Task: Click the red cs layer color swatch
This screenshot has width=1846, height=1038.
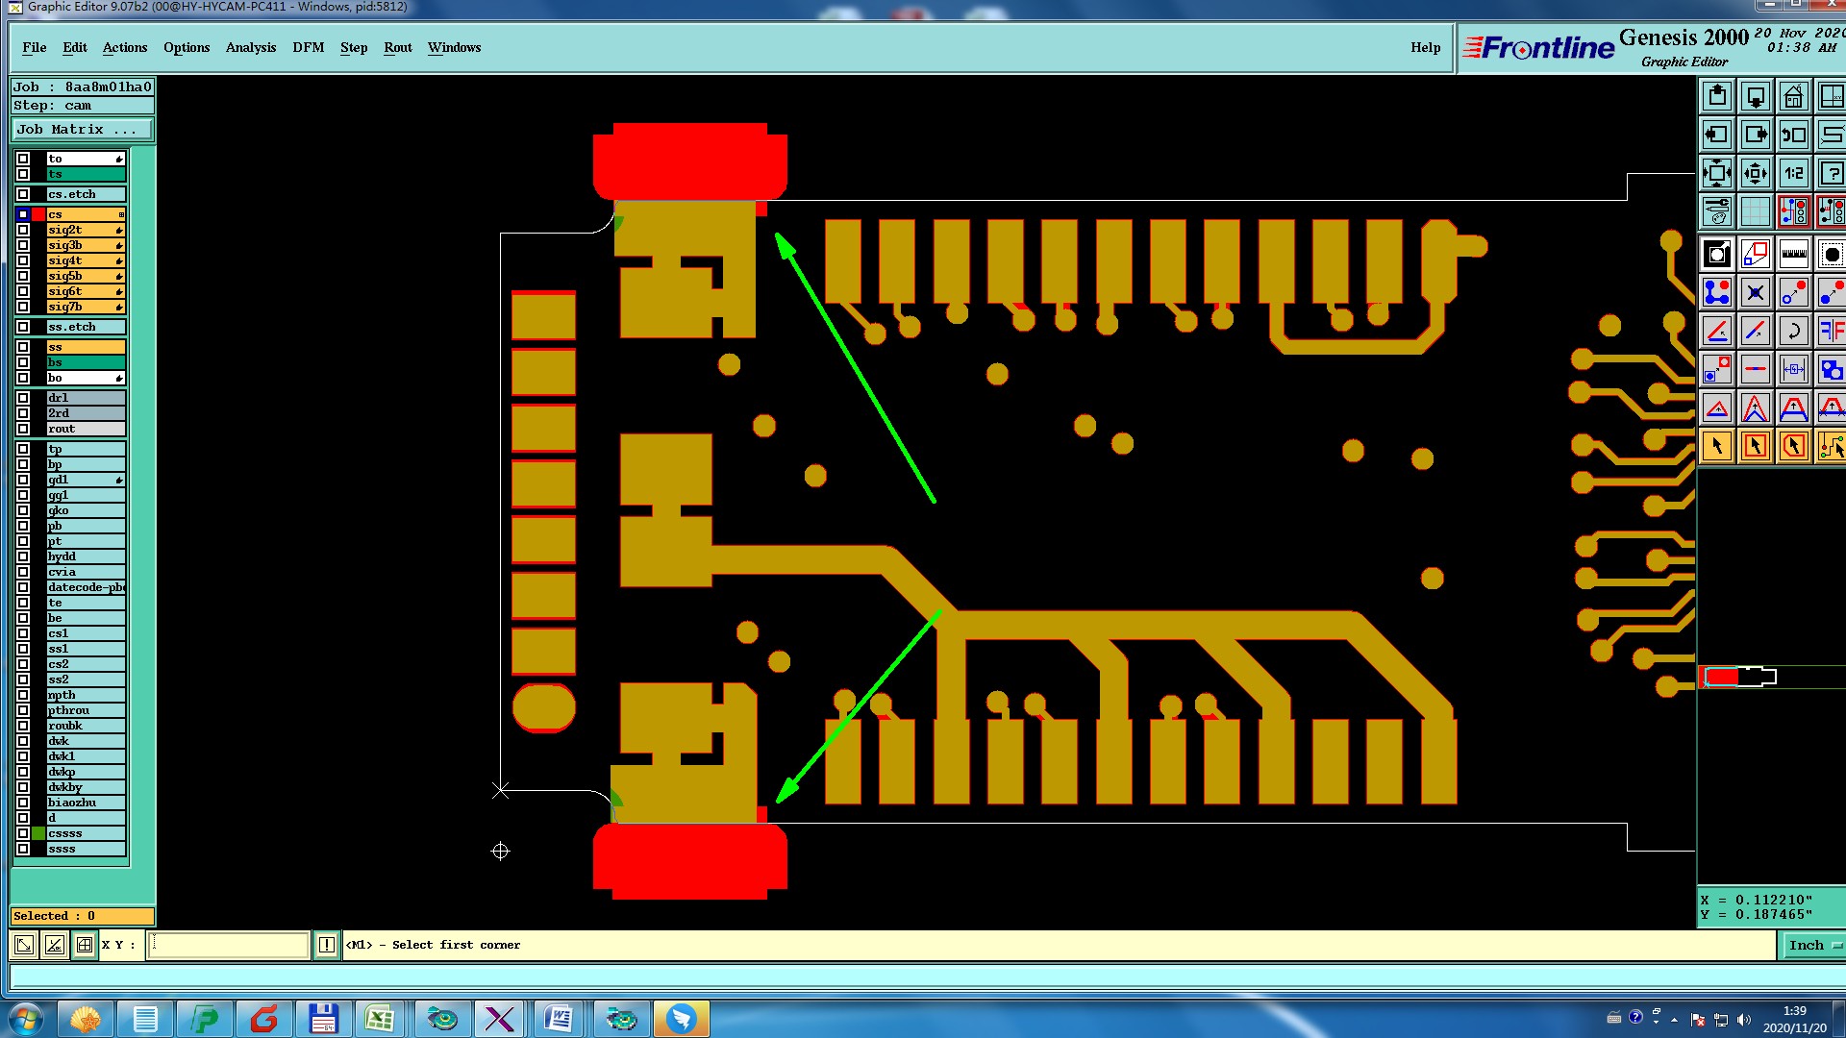Action: 38,214
